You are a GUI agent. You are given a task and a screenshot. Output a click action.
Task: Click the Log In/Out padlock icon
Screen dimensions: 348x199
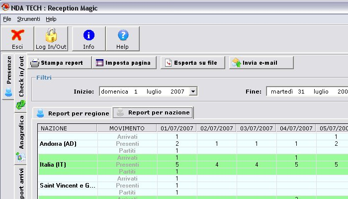point(51,35)
